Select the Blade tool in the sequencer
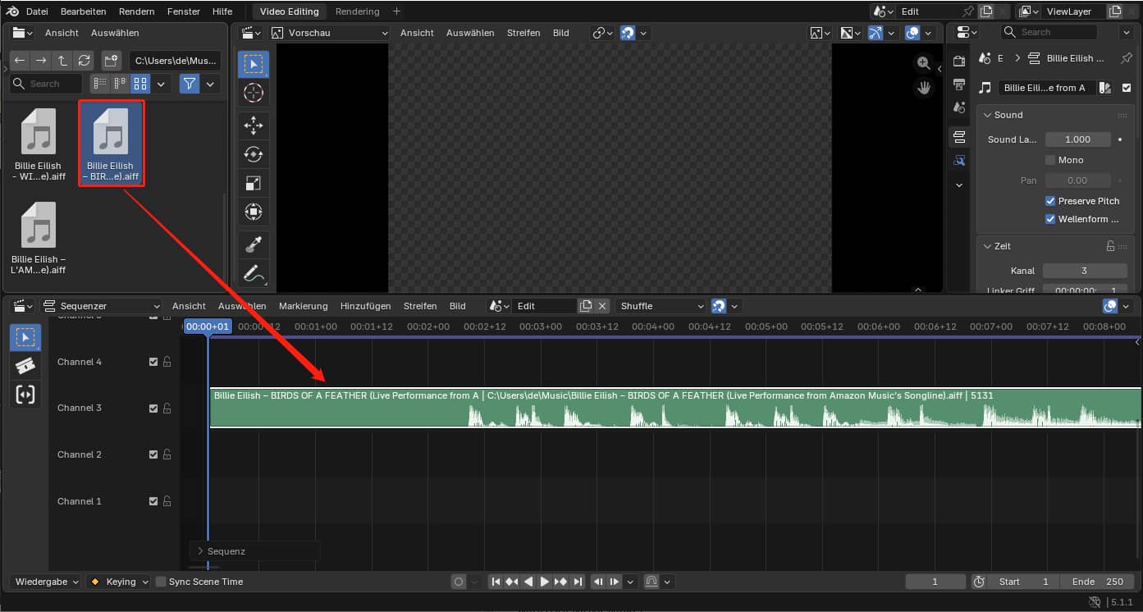The image size is (1143, 612). (25, 366)
